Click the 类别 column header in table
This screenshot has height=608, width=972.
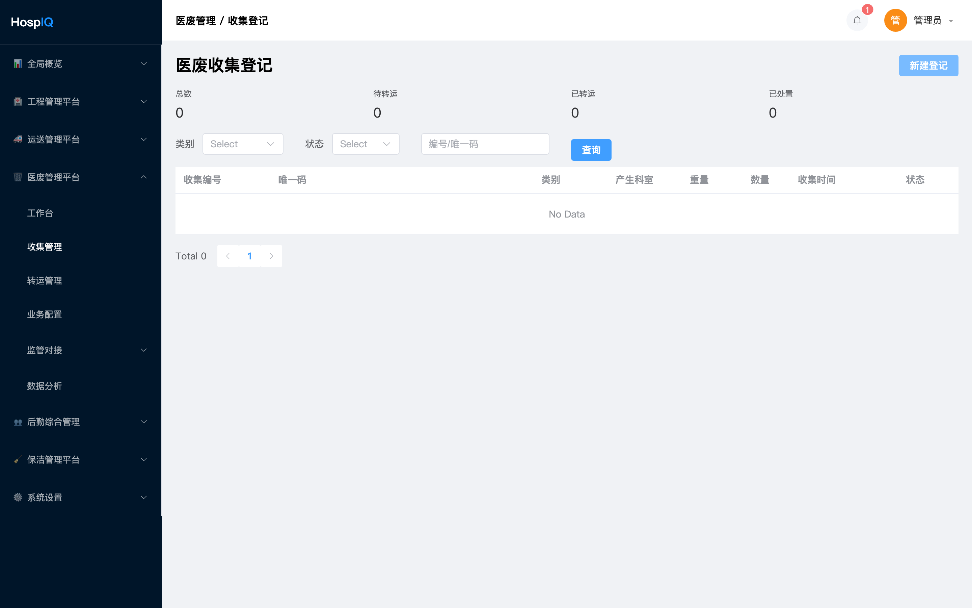[x=550, y=180]
